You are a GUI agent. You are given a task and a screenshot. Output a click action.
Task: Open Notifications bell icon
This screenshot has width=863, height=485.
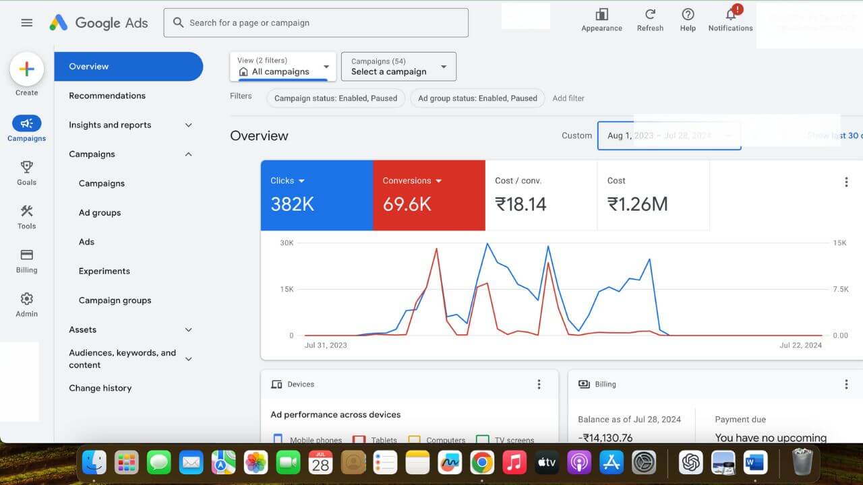pos(730,15)
